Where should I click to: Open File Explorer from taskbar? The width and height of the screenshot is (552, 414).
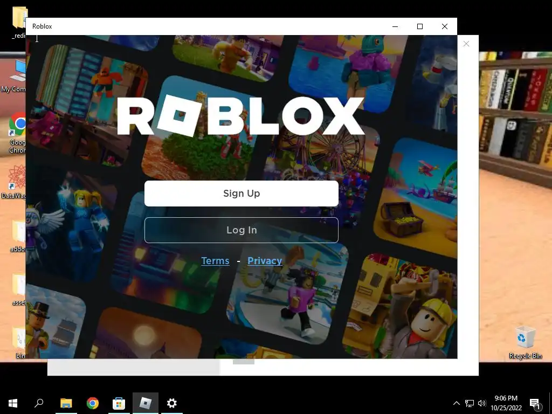66,403
